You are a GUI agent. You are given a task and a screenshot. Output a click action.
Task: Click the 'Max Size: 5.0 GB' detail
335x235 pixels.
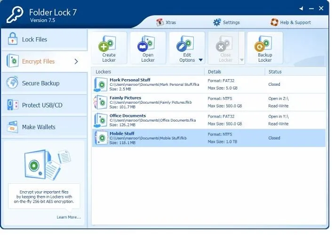tap(223, 88)
